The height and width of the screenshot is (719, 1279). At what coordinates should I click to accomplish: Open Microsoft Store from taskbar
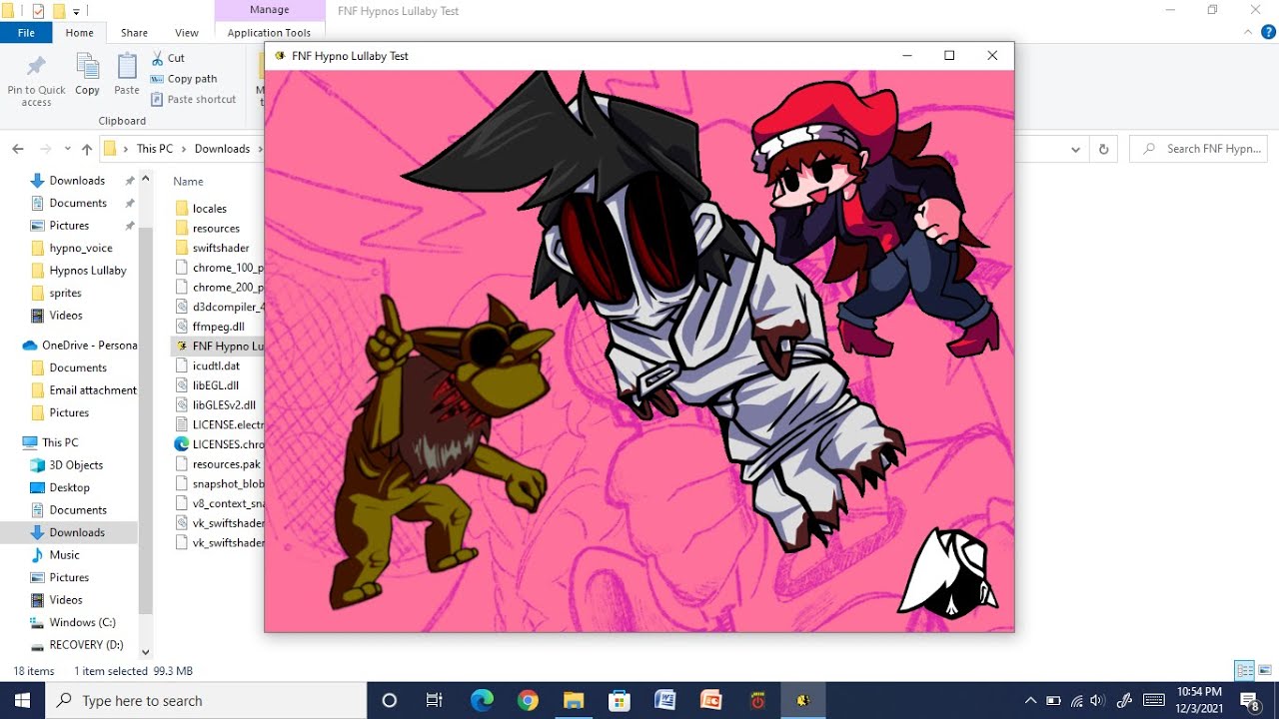620,700
